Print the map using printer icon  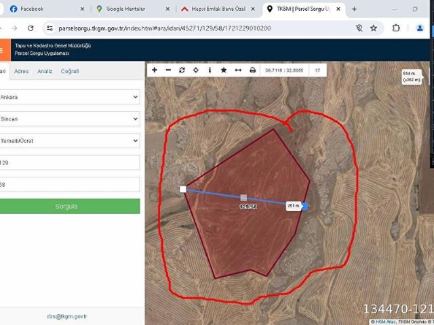click(253, 70)
